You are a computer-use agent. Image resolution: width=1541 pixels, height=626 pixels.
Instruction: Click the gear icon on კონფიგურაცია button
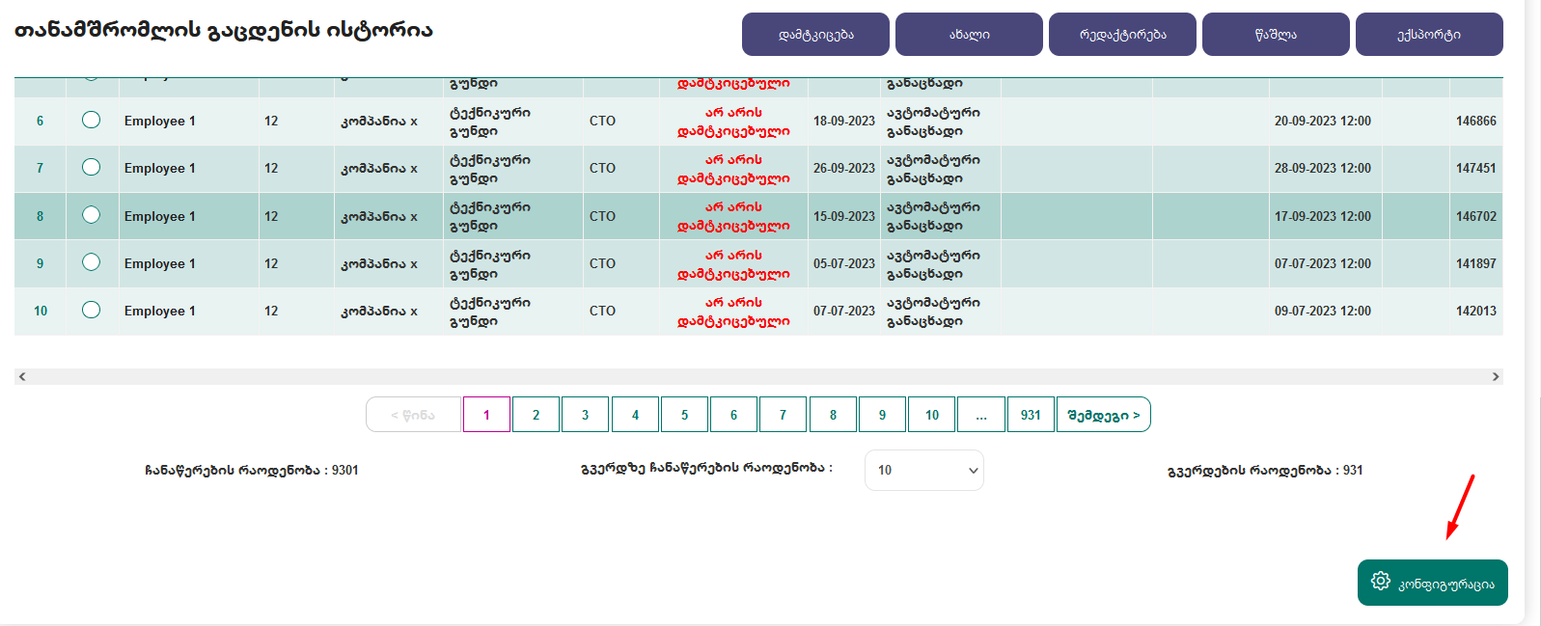[1381, 581]
